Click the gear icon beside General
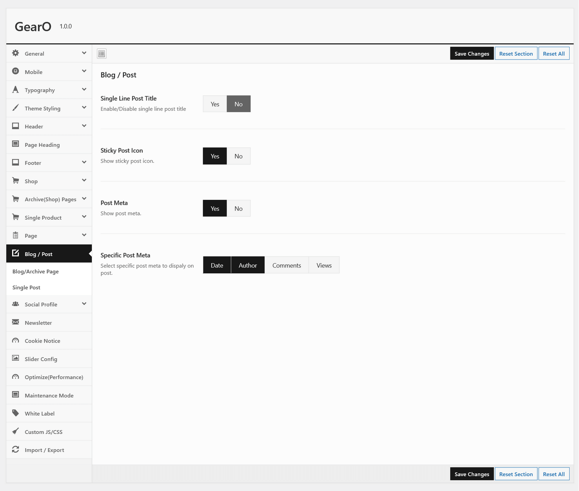Image resolution: width=579 pixels, height=491 pixels. (16, 53)
